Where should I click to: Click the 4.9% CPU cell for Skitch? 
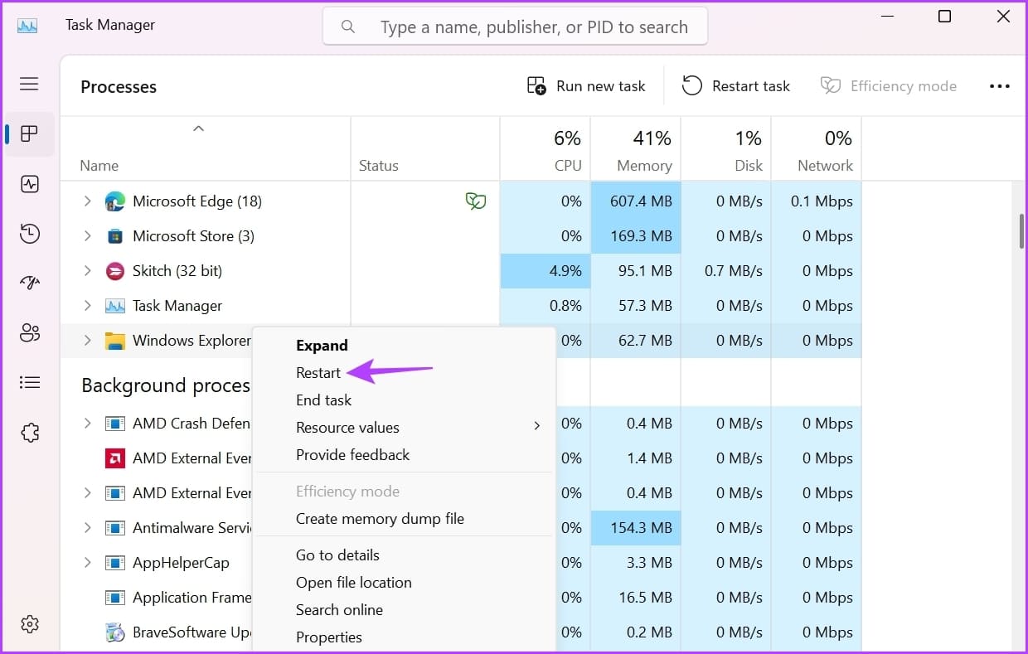(546, 271)
